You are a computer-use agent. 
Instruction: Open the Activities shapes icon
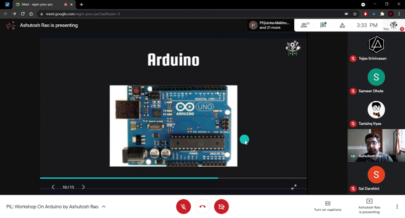point(342,25)
